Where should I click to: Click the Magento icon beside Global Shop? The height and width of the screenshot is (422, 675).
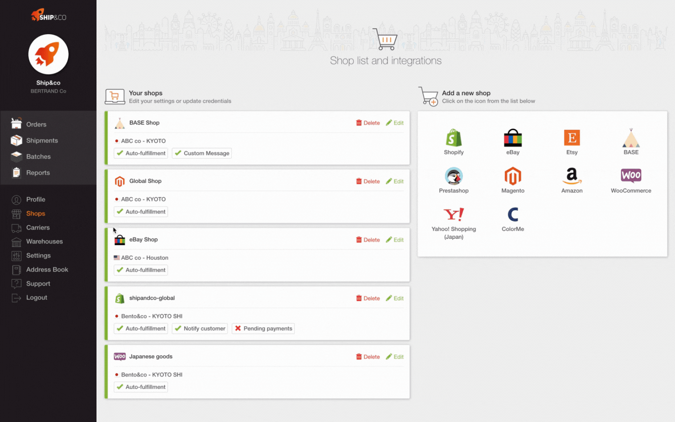coord(119,181)
